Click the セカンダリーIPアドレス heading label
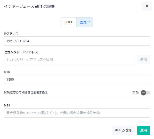 [21, 52]
